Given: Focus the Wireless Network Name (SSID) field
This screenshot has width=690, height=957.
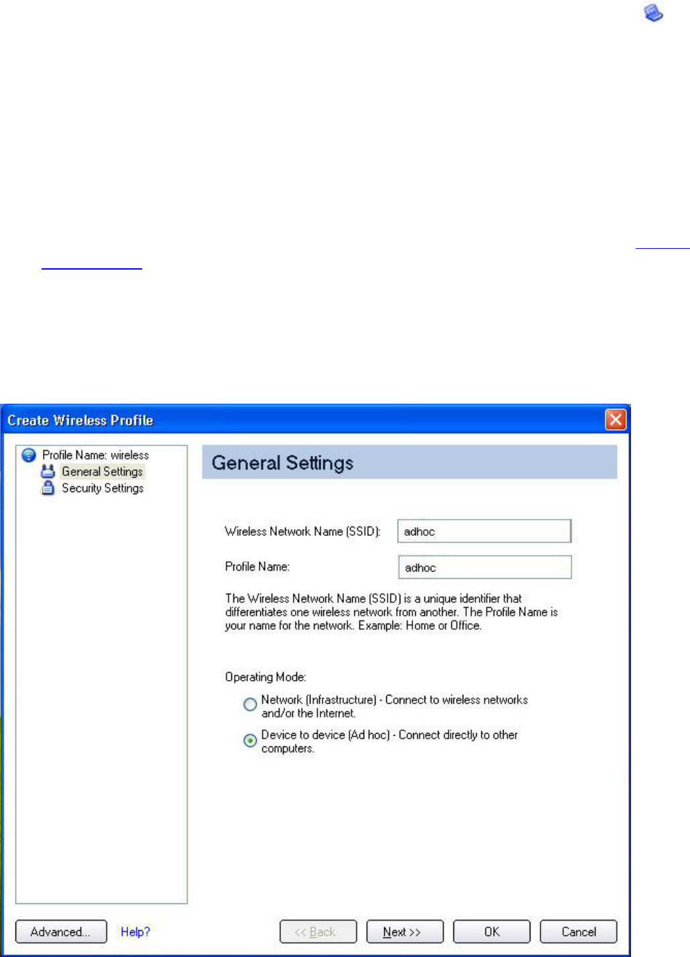Looking at the screenshot, I should point(484,531).
